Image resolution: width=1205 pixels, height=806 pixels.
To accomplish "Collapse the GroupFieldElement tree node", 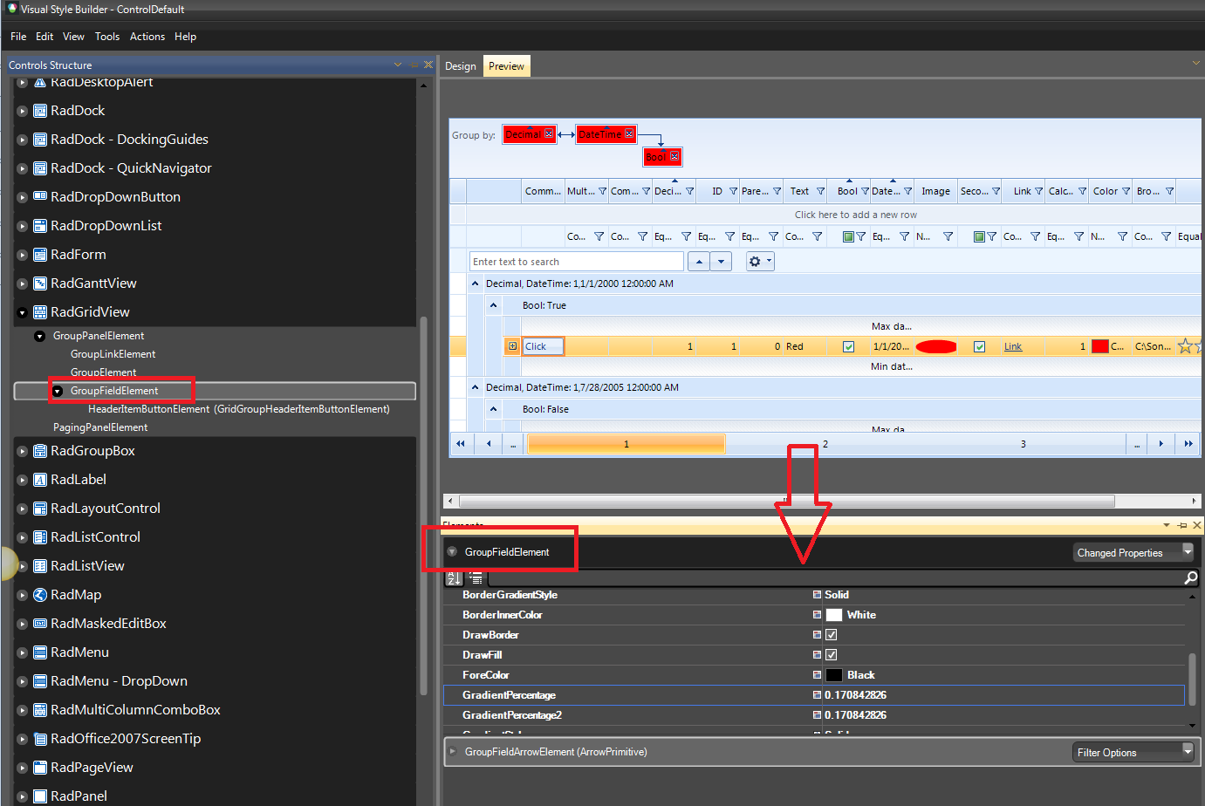I will [58, 391].
